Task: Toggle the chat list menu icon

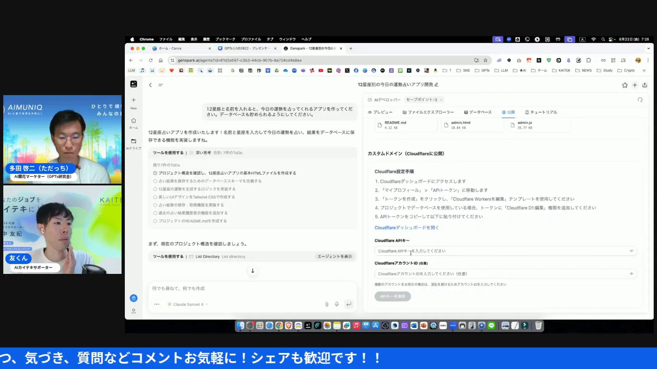Action: click(x=160, y=85)
